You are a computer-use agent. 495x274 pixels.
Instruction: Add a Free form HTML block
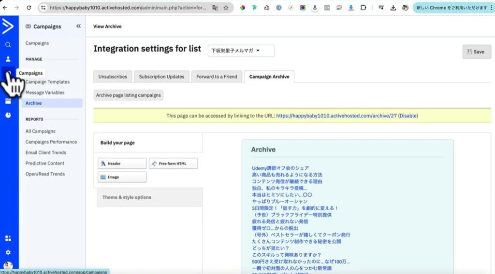click(x=173, y=164)
